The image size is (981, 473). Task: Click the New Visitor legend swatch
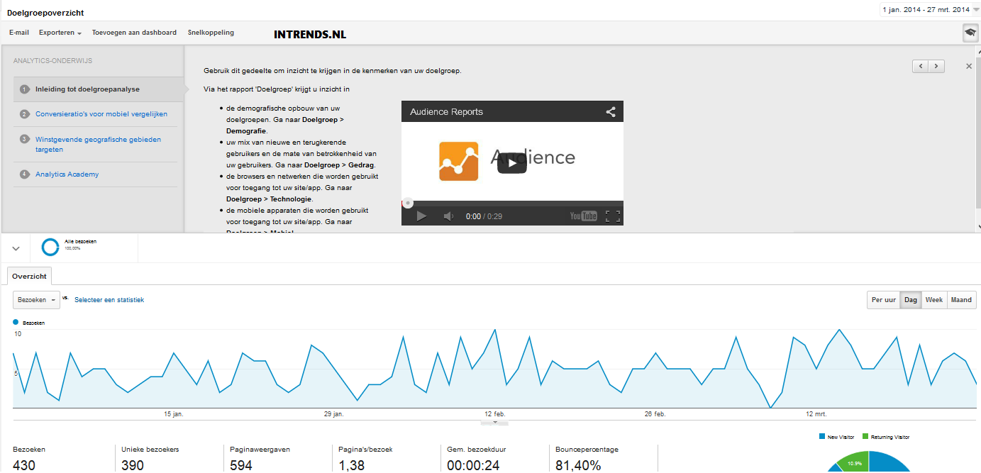pos(822,437)
